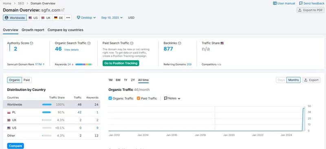Image resolution: width=326 pixels, height=149 pixels.
Task: Click the Send feedback speech bubble icon
Action: [x=301, y=3]
